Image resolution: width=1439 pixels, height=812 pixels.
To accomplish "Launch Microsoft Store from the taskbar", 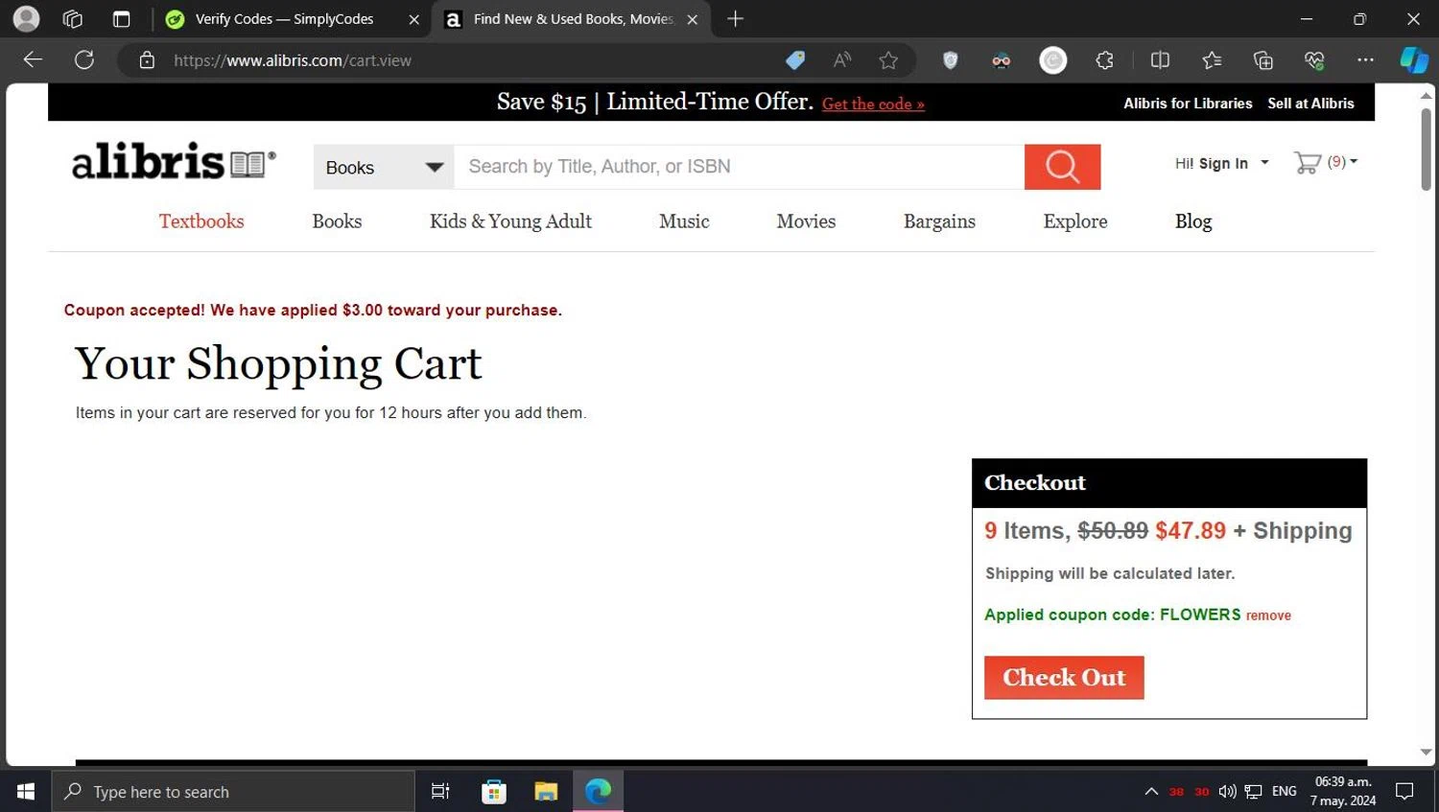I will [x=494, y=792].
